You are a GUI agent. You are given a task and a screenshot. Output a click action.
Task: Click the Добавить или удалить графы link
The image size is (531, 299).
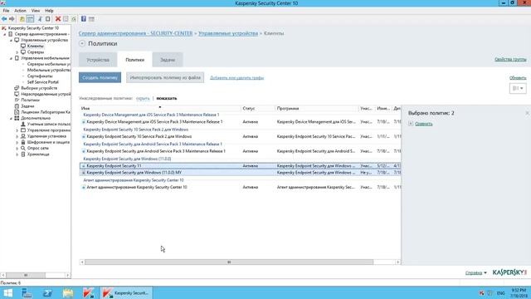[236, 77]
